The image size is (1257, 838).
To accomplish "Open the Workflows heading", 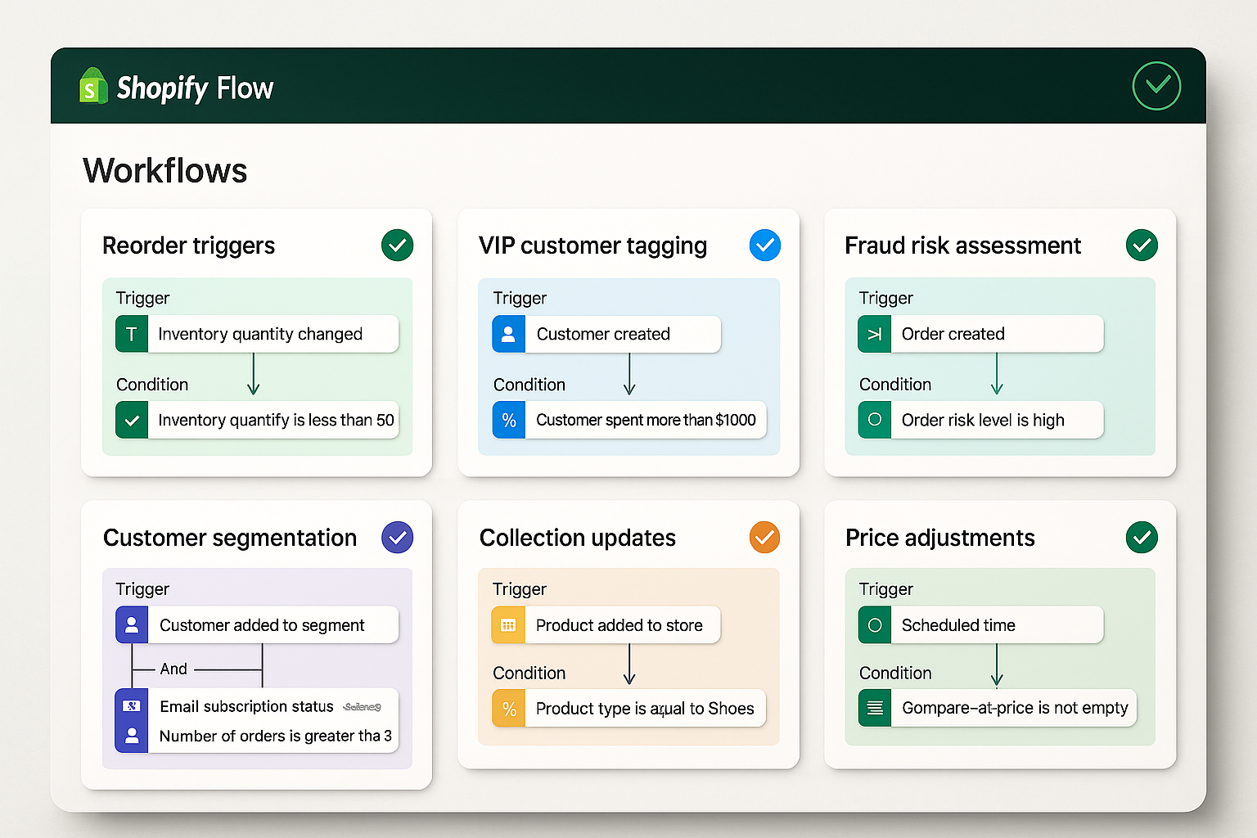I will click(x=164, y=171).
